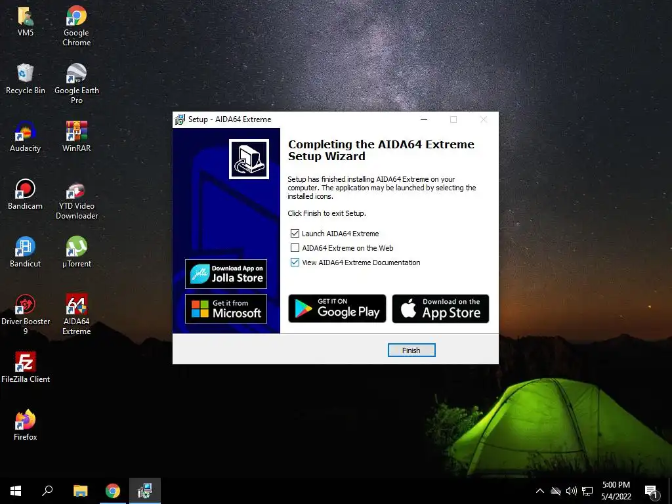Open Chrome from the taskbar
Screen dimensions: 672x504
113,491
